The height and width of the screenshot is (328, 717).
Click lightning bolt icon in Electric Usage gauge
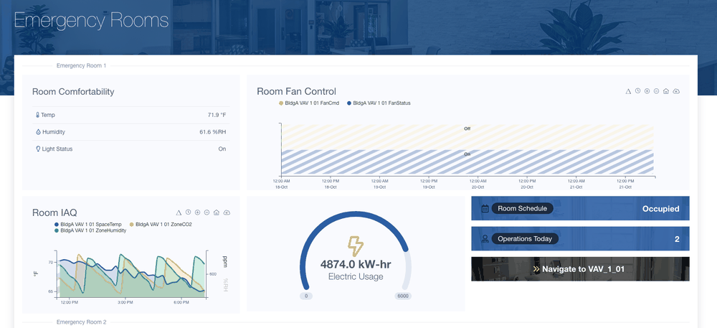(356, 246)
